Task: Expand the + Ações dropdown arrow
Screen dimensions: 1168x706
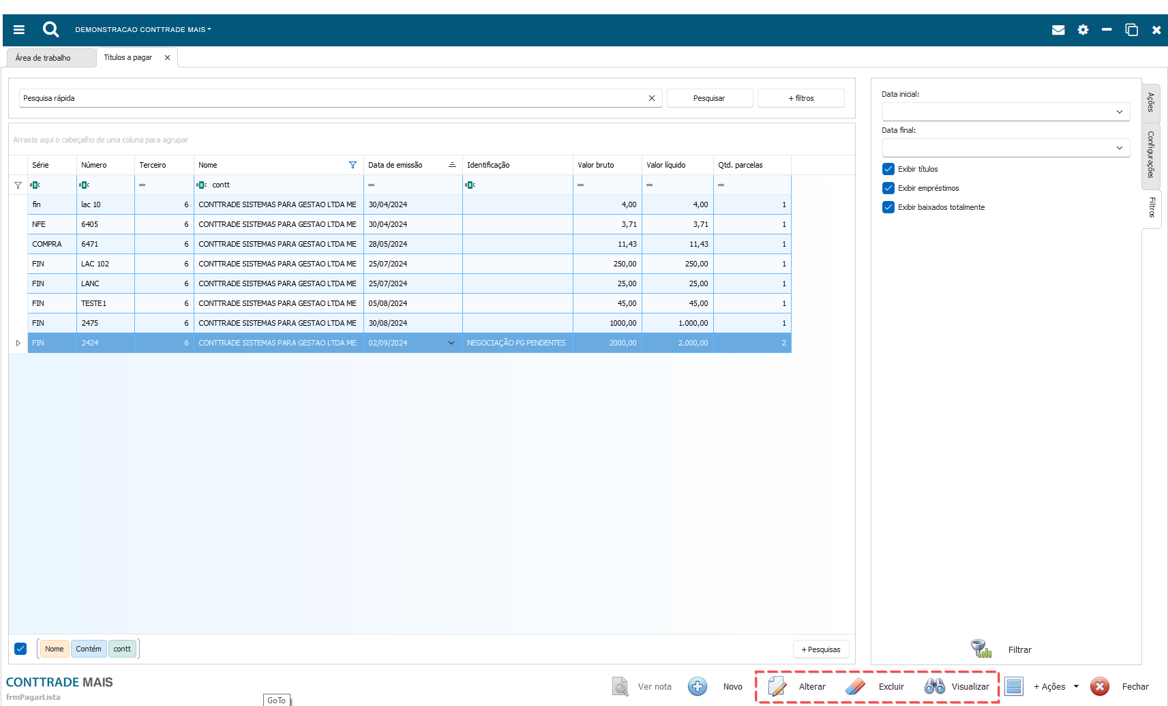Action: pyautogui.click(x=1076, y=686)
